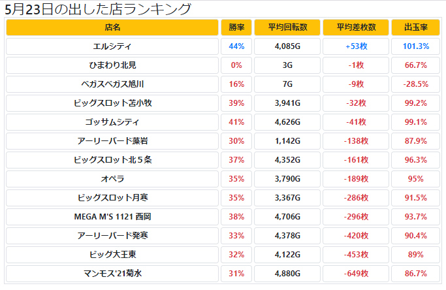
Task: Click エルシティ's 101.3% payout cell
Action: (x=416, y=46)
